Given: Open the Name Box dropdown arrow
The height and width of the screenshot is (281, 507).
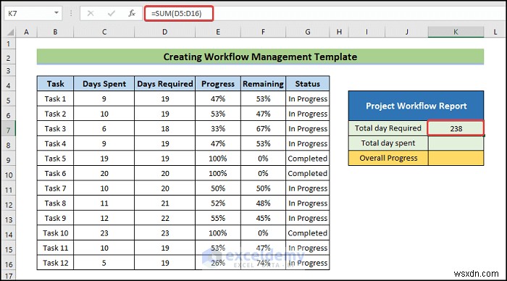Looking at the screenshot, I should [x=56, y=13].
